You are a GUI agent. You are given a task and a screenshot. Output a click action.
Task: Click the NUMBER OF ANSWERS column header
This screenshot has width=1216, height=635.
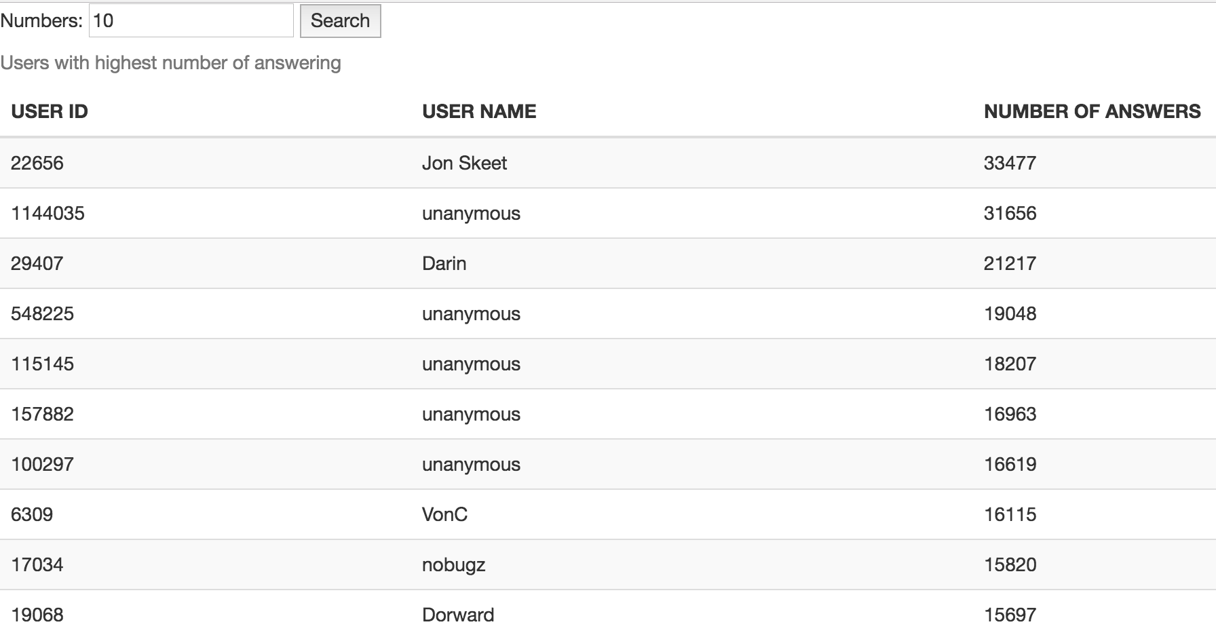1092,111
